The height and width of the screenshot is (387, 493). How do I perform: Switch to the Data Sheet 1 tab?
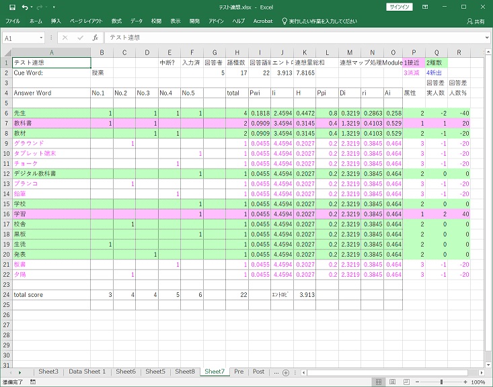pyautogui.click(x=87, y=372)
